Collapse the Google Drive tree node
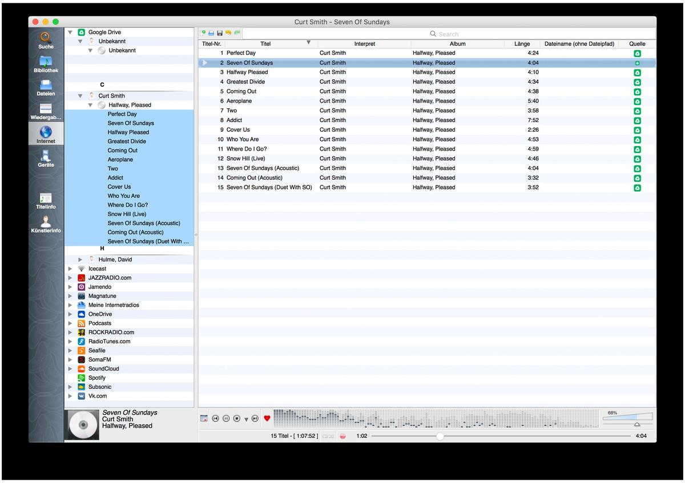685x483 pixels. click(x=70, y=33)
